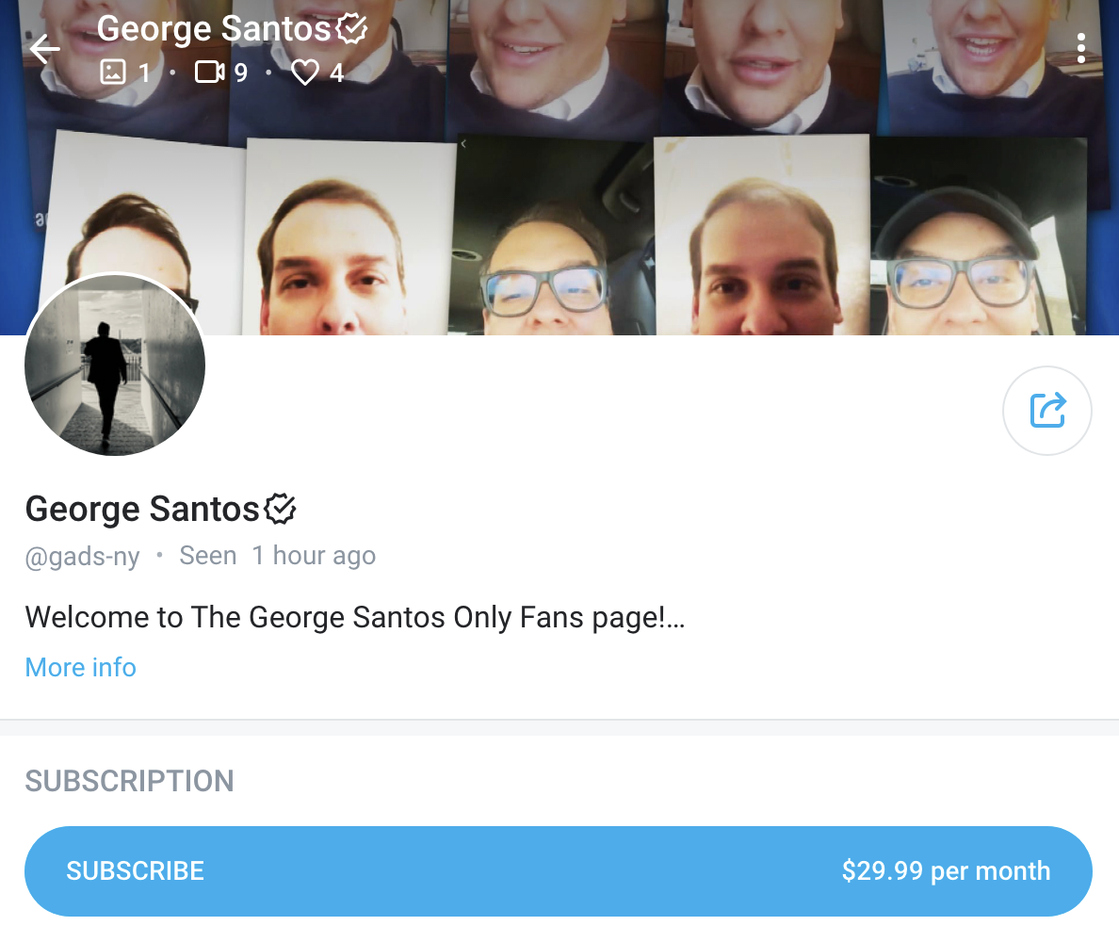The width and height of the screenshot is (1119, 942).
Task: Expand the bio with More info
Action: point(81,667)
